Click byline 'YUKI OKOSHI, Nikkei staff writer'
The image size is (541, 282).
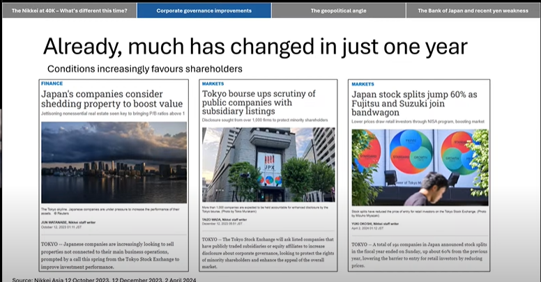click(x=375, y=224)
